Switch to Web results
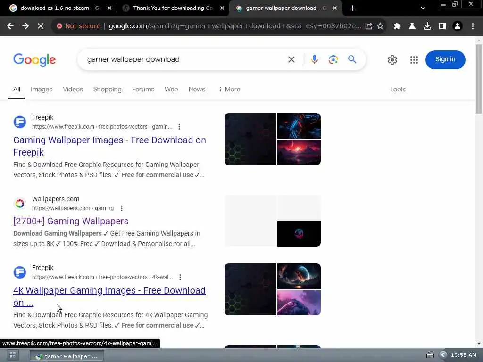 171,89
